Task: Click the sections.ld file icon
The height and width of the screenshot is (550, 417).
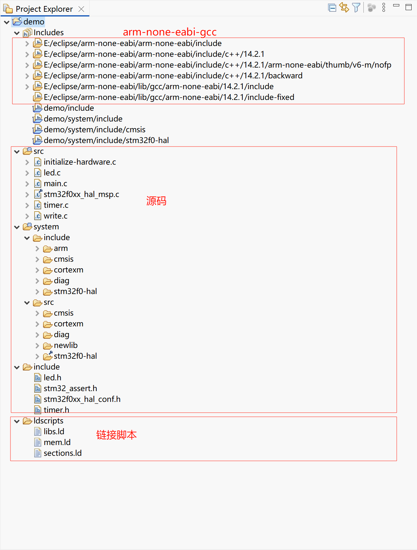Action: point(38,453)
